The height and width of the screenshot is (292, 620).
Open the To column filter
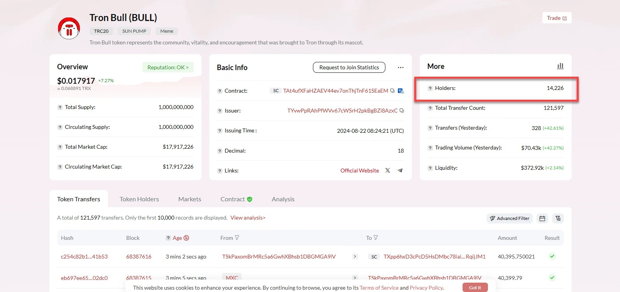tap(376, 237)
